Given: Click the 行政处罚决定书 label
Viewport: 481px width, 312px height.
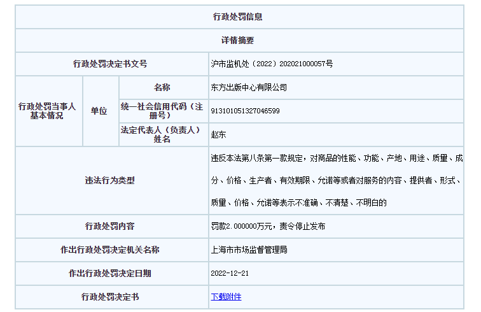Looking at the screenshot, I should [x=110, y=297].
